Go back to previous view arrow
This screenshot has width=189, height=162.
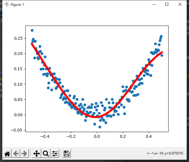pyautogui.click(x=16, y=153)
